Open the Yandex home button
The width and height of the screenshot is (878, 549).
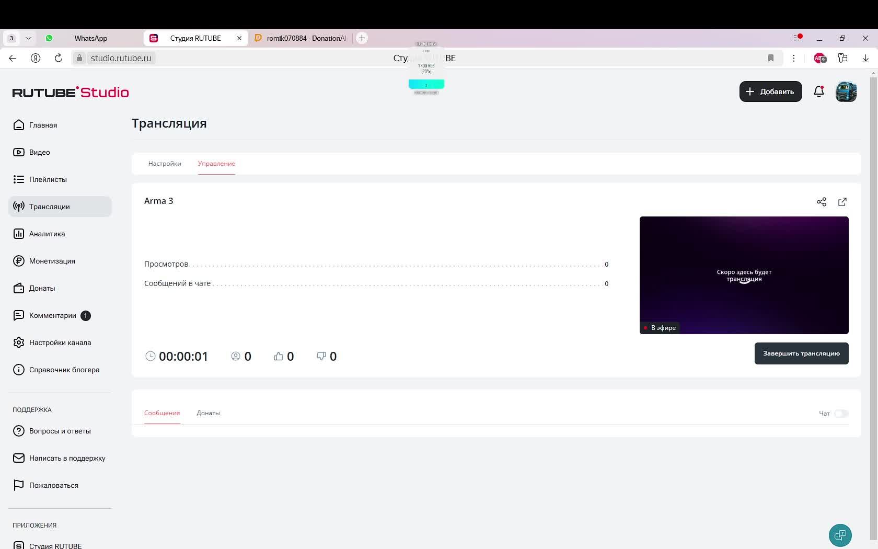tap(36, 58)
